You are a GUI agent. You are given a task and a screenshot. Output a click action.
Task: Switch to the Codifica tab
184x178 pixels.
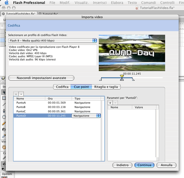(62, 87)
